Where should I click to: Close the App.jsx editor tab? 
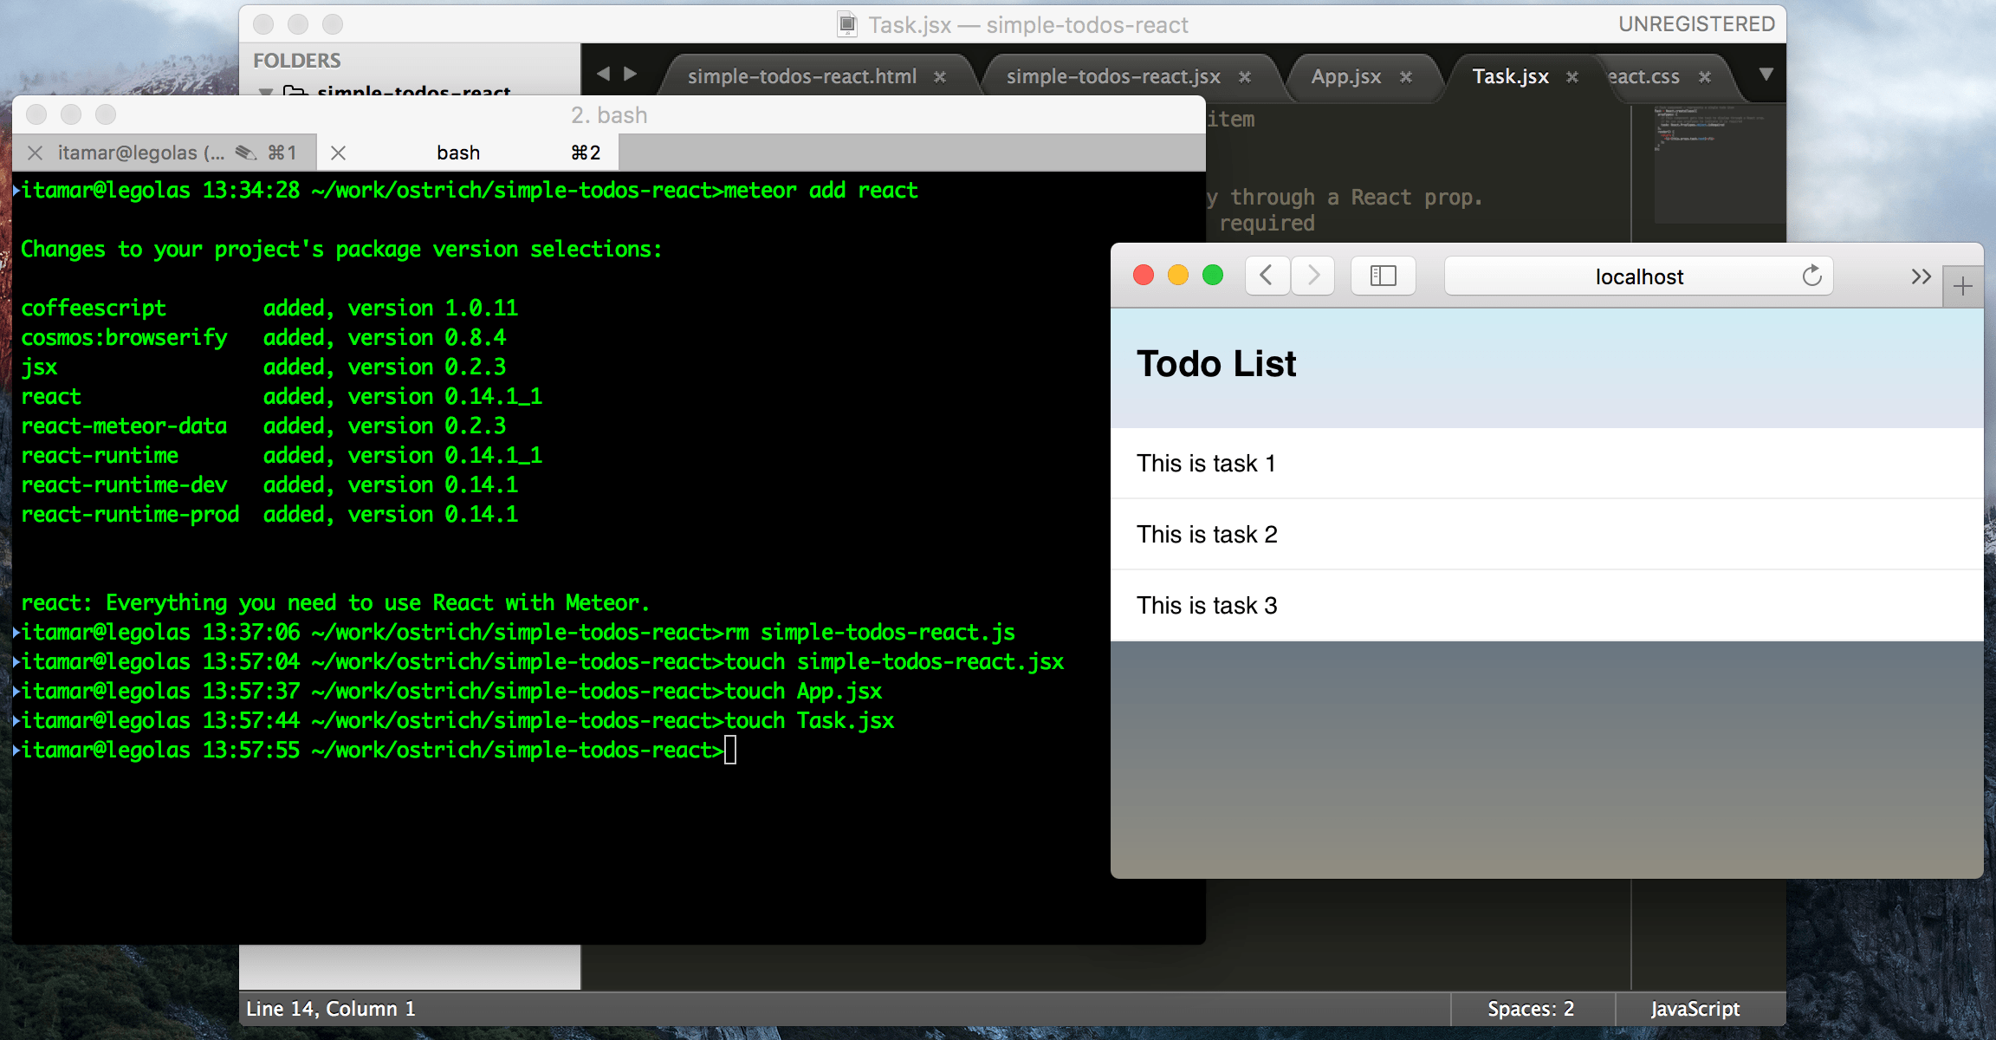point(1406,77)
